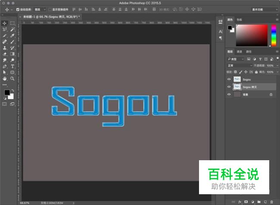
Task: Select the Polygonal Lasso tool
Action: (x=4, y=29)
